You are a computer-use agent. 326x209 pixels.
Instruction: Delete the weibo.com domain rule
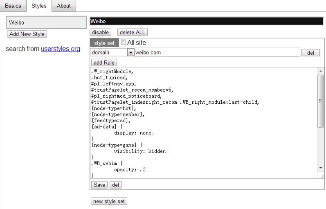click(310, 53)
